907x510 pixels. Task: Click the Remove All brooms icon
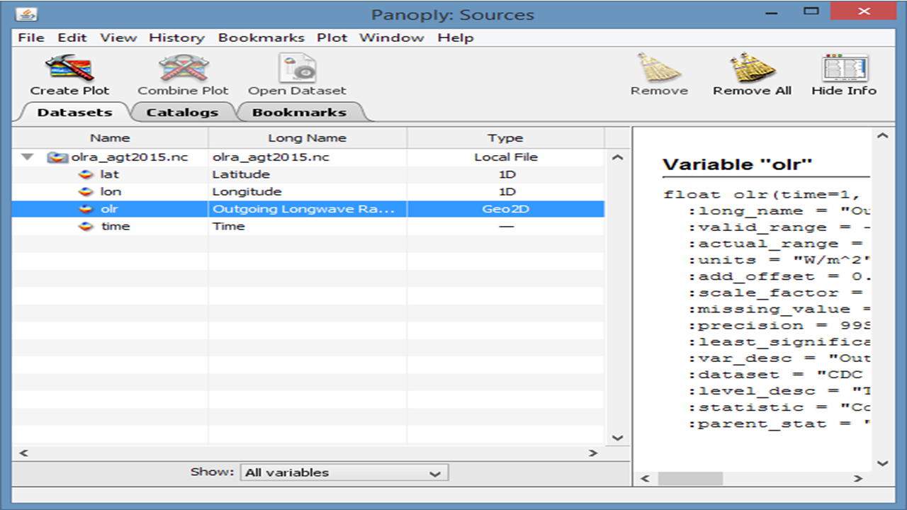tap(752, 69)
